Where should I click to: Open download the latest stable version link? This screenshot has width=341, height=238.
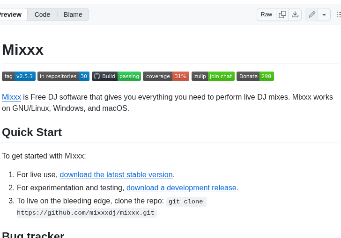[x=116, y=174]
